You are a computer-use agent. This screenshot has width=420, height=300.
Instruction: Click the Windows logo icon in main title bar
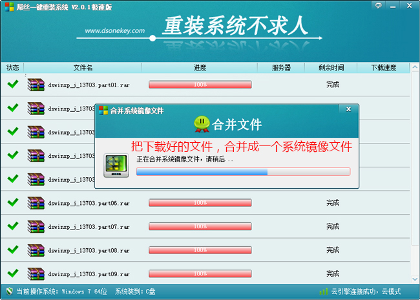(x=9, y=7)
